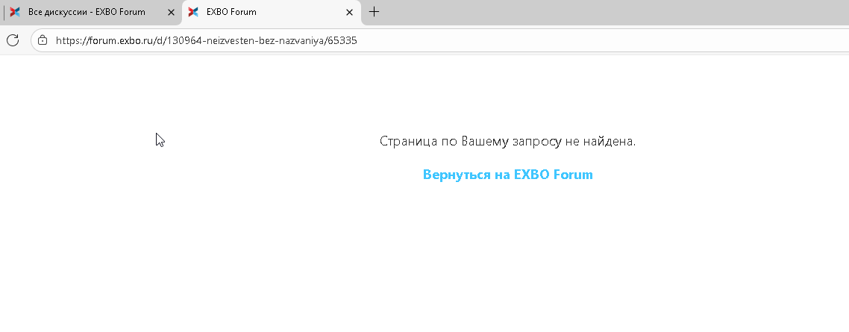This screenshot has width=849, height=332.
Task: Focus the address bar URL field
Action: [x=522, y=40]
